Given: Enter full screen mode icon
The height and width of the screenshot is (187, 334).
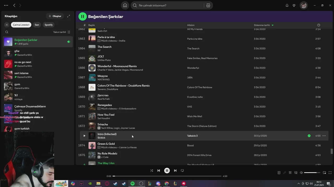Looking at the screenshot, I should 330,173.
